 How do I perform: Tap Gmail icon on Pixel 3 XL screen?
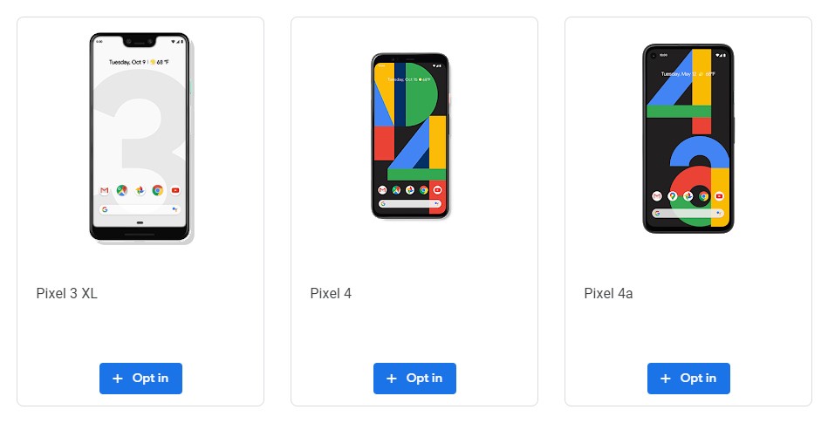coord(104,190)
